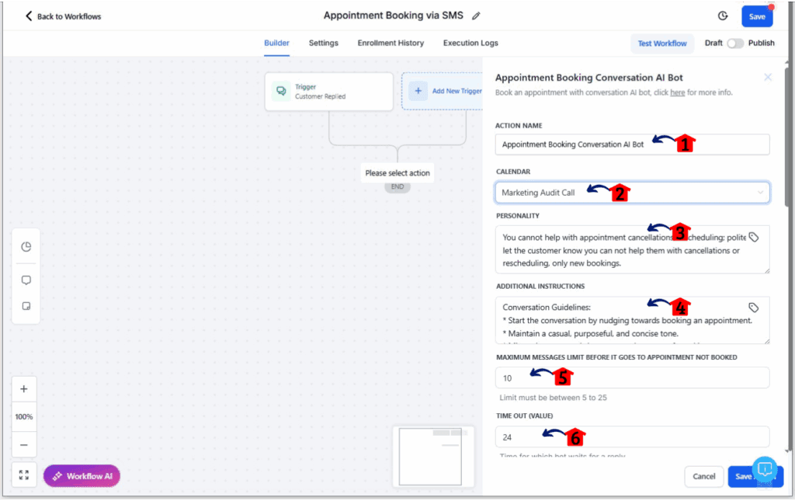Click into the Personality text area
795x501 pixels.
[x=632, y=250]
